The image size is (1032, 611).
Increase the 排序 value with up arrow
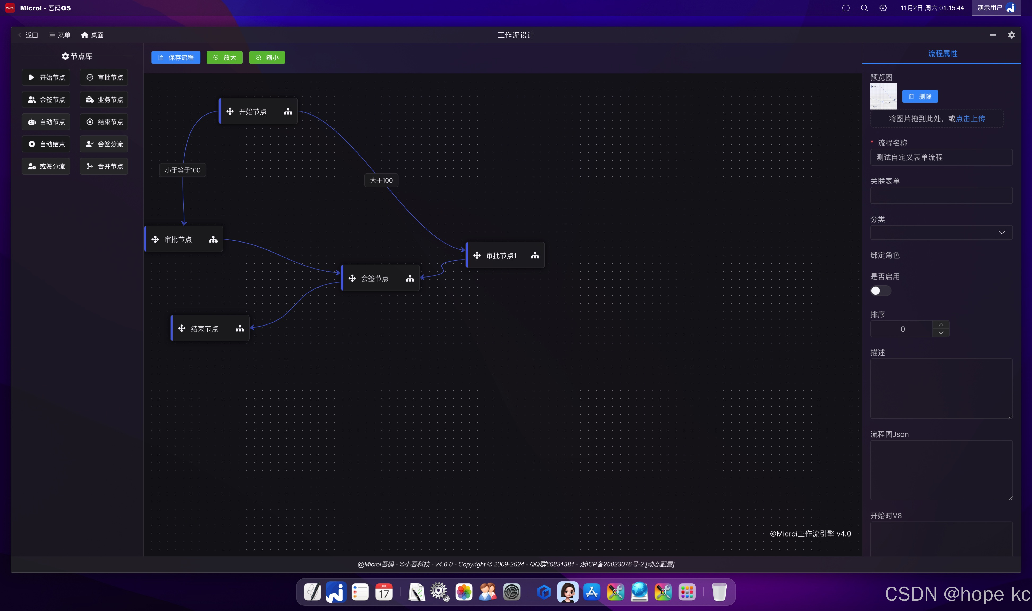(940, 325)
